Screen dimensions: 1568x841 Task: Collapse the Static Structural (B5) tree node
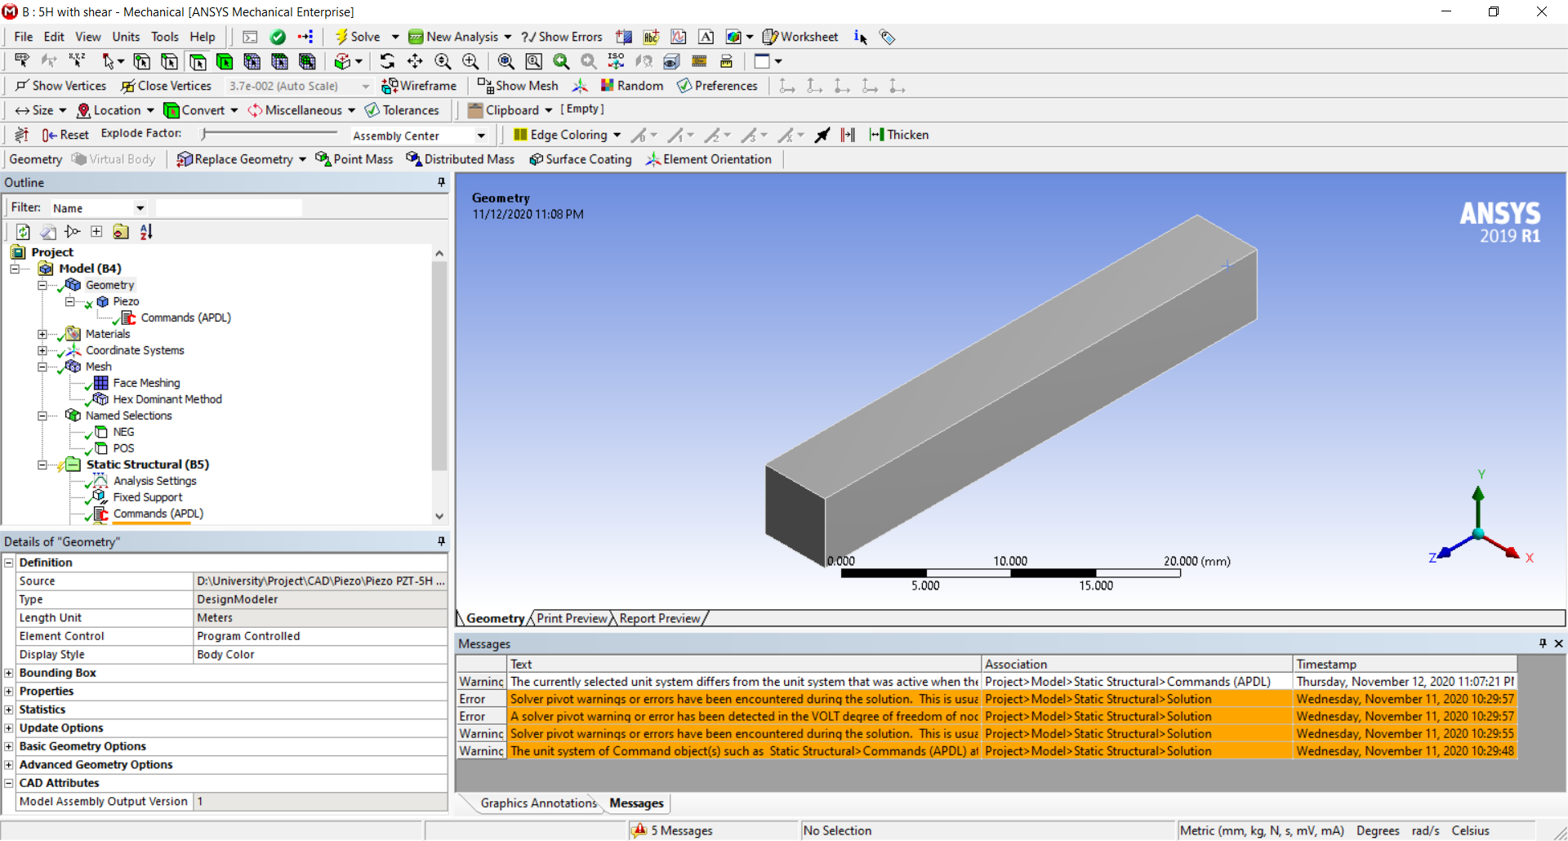coord(42,465)
